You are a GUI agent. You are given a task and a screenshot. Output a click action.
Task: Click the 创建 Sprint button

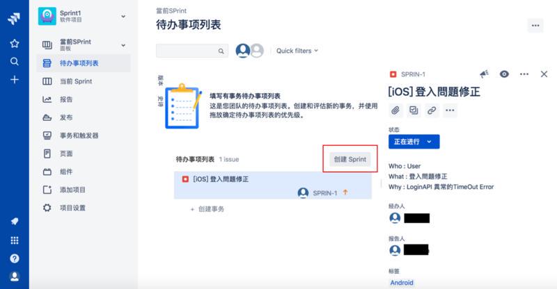point(350,159)
